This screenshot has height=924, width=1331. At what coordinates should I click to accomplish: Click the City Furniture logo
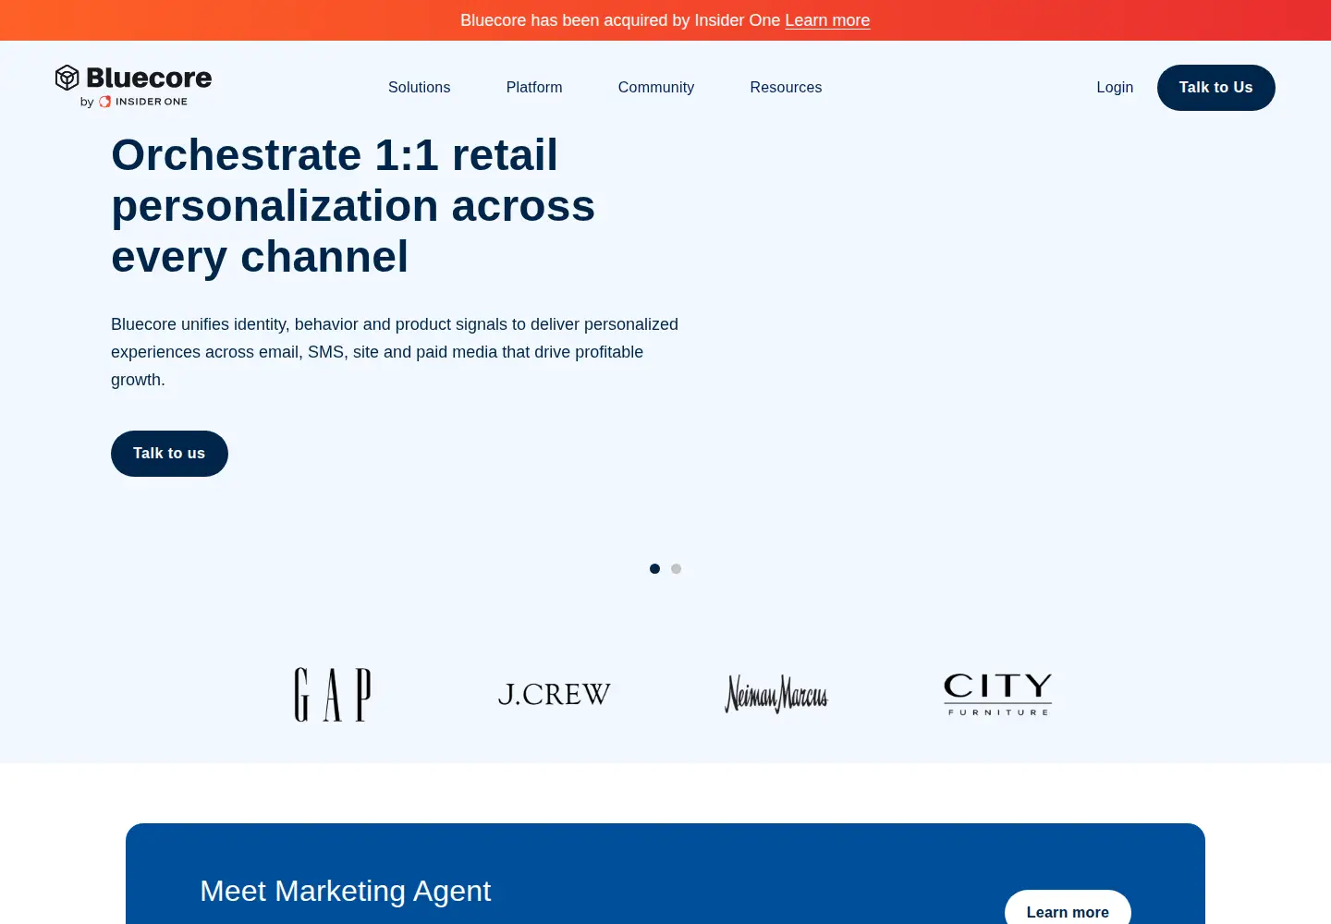click(998, 695)
